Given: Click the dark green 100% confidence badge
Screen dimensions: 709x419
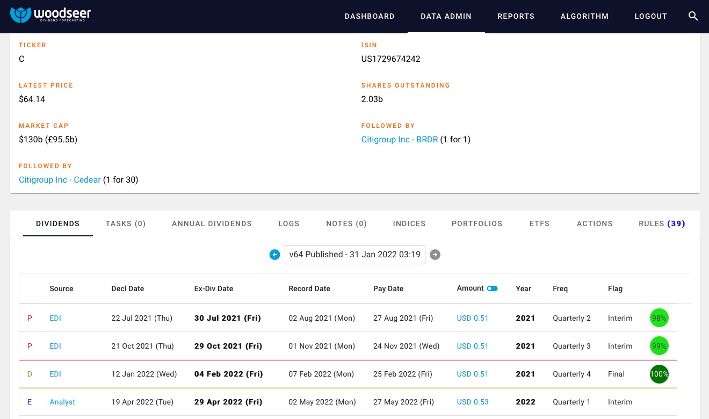Looking at the screenshot, I should coord(659,374).
